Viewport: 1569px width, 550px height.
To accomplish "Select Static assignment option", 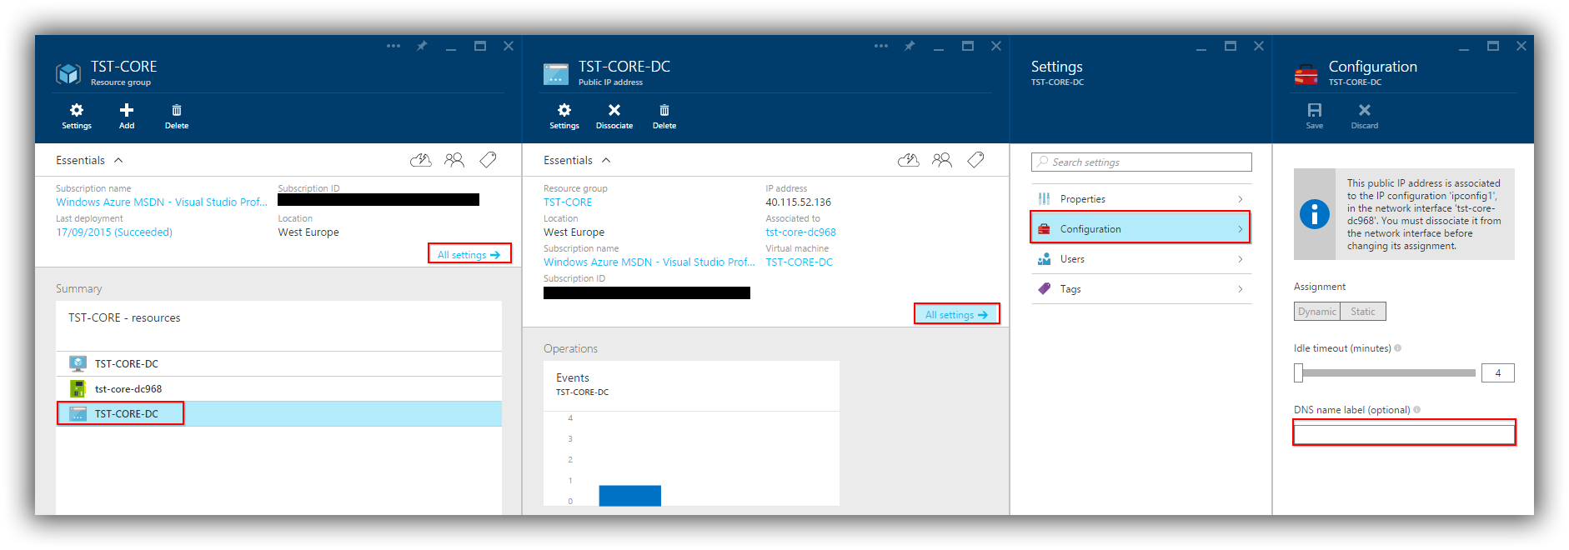I will click(1363, 312).
